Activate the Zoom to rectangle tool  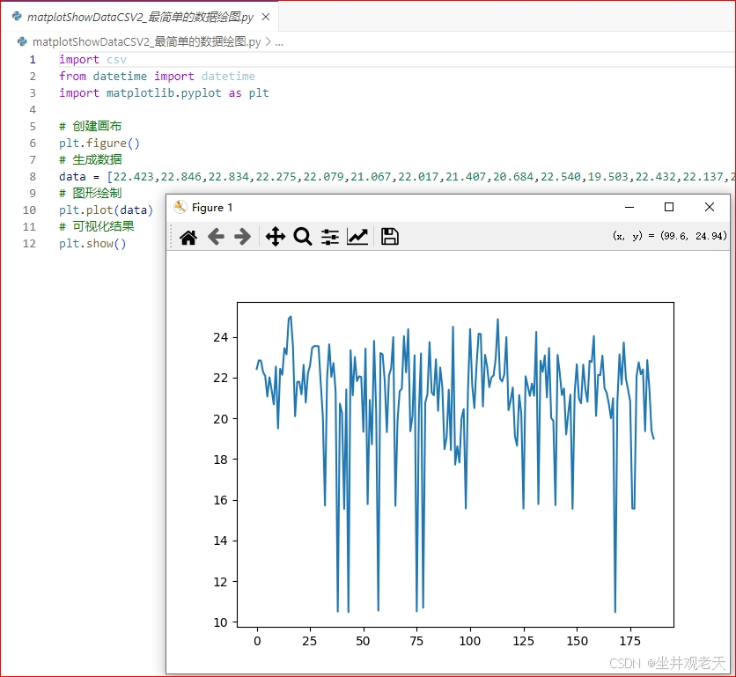300,236
